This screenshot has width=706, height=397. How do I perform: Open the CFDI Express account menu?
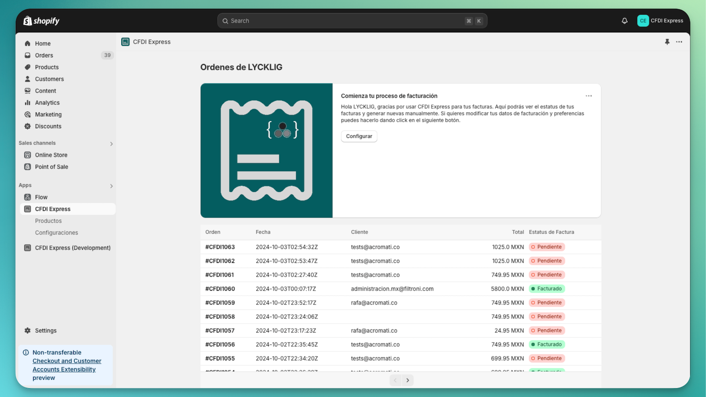coord(660,21)
